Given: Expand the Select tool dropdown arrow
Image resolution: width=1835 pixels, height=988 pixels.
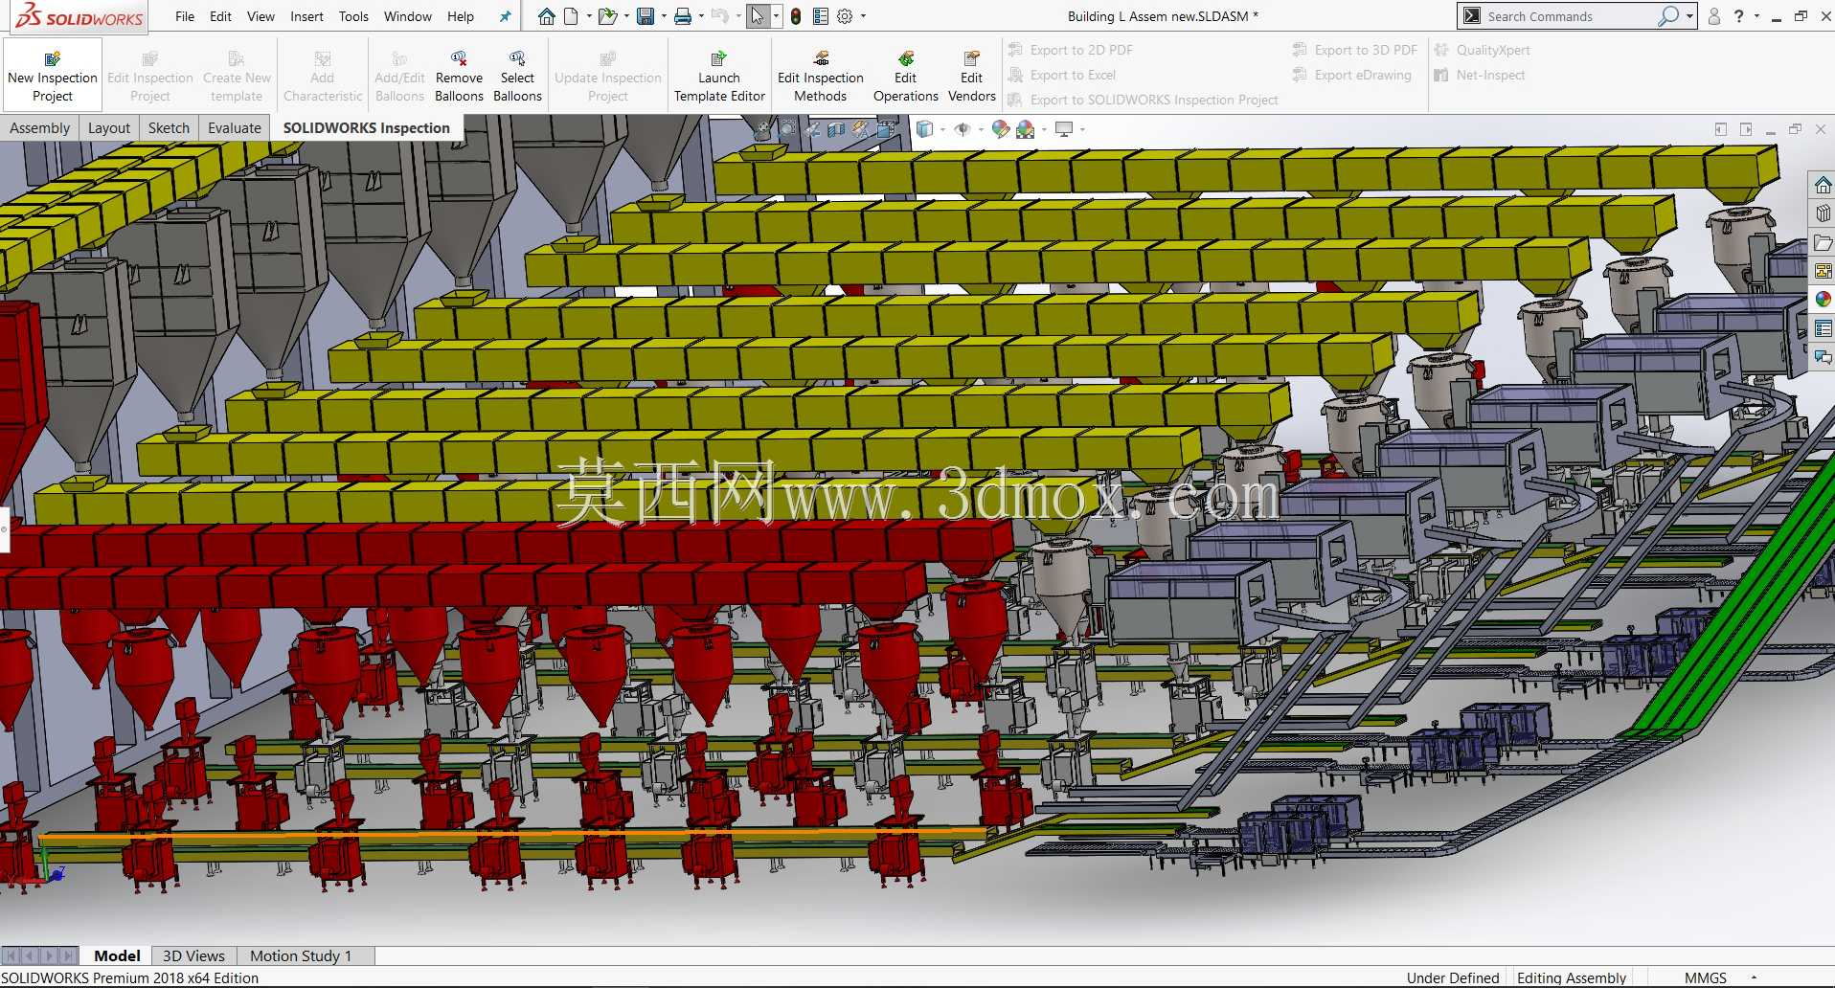Looking at the screenshot, I should click(x=776, y=16).
